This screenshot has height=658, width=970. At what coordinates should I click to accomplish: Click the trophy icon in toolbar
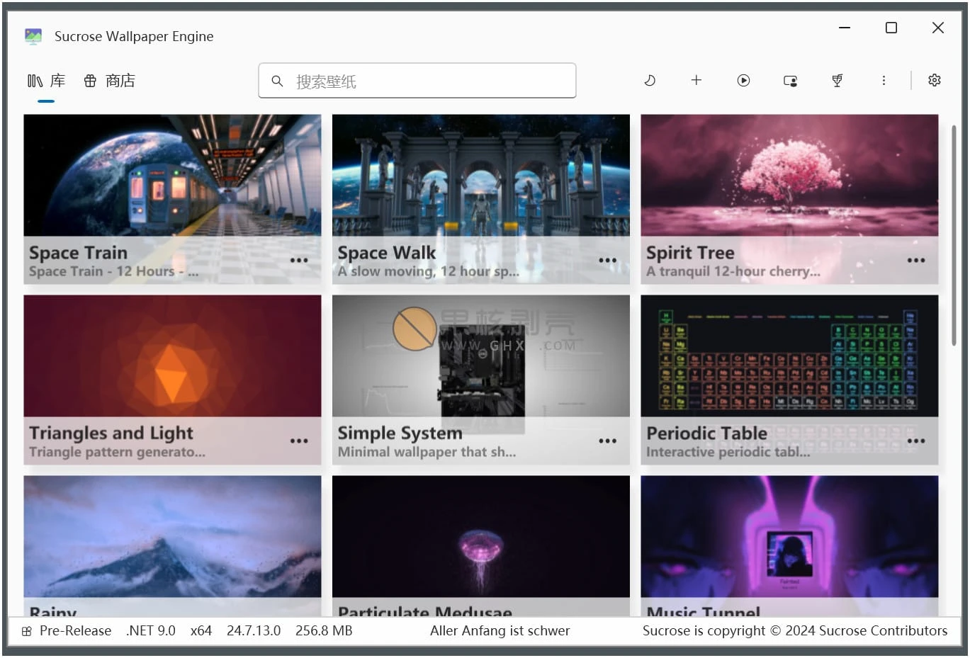coord(837,81)
